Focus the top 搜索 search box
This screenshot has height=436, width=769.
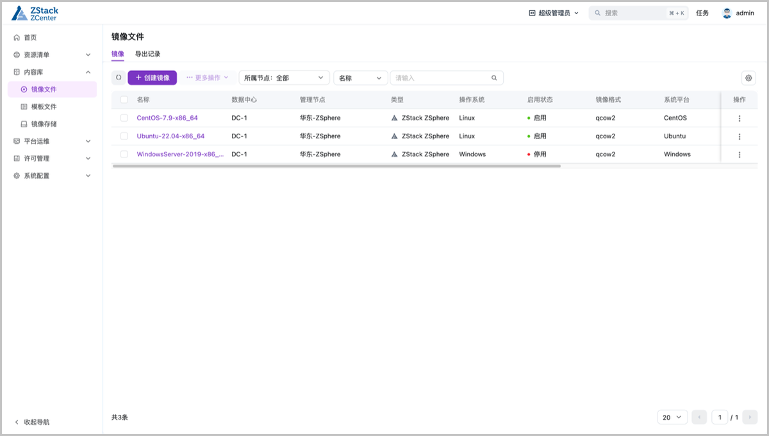point(638,13)
